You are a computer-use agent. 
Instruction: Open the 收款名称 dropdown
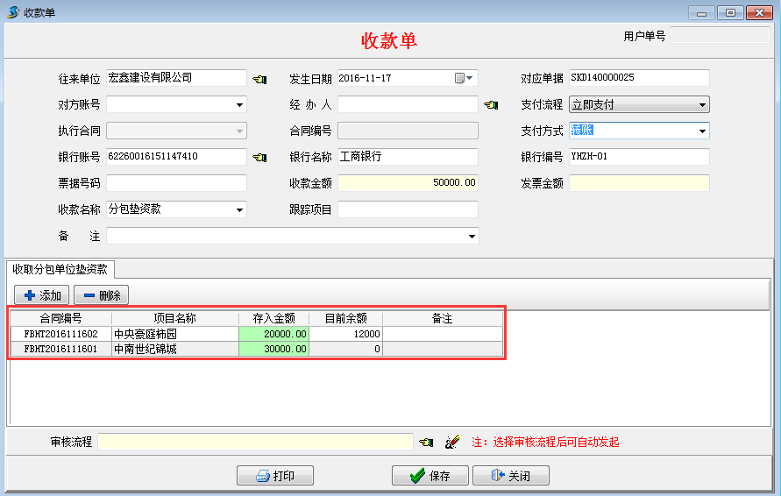tap(239, 210)
